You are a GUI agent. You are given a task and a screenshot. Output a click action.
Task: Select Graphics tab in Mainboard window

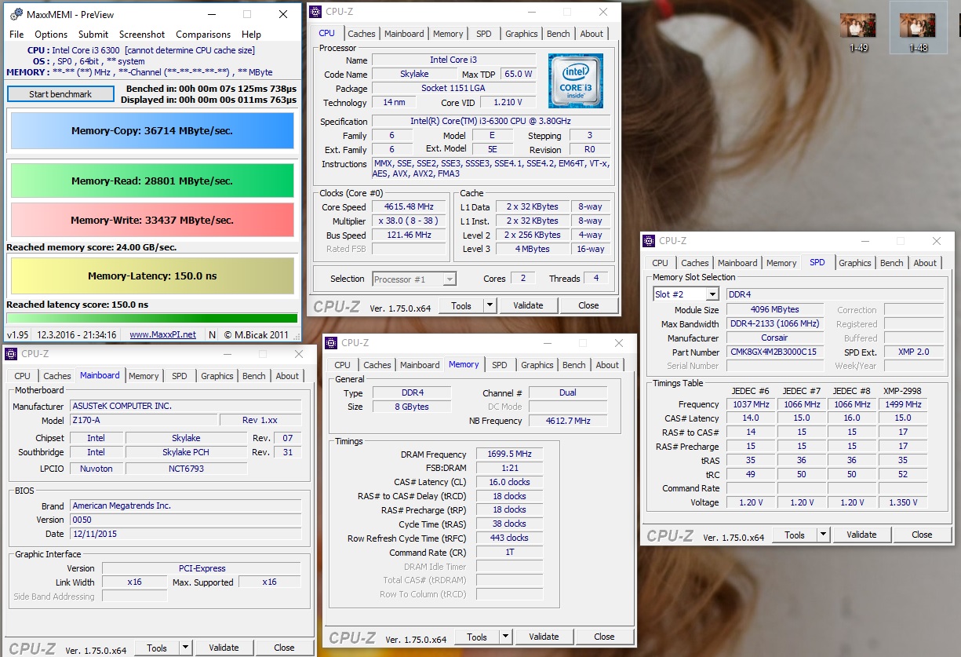pos(217,376)
